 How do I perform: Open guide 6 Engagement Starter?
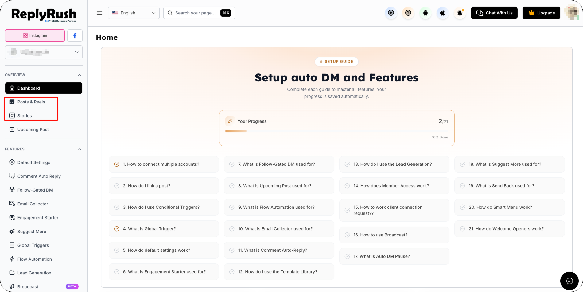[164, 272]
